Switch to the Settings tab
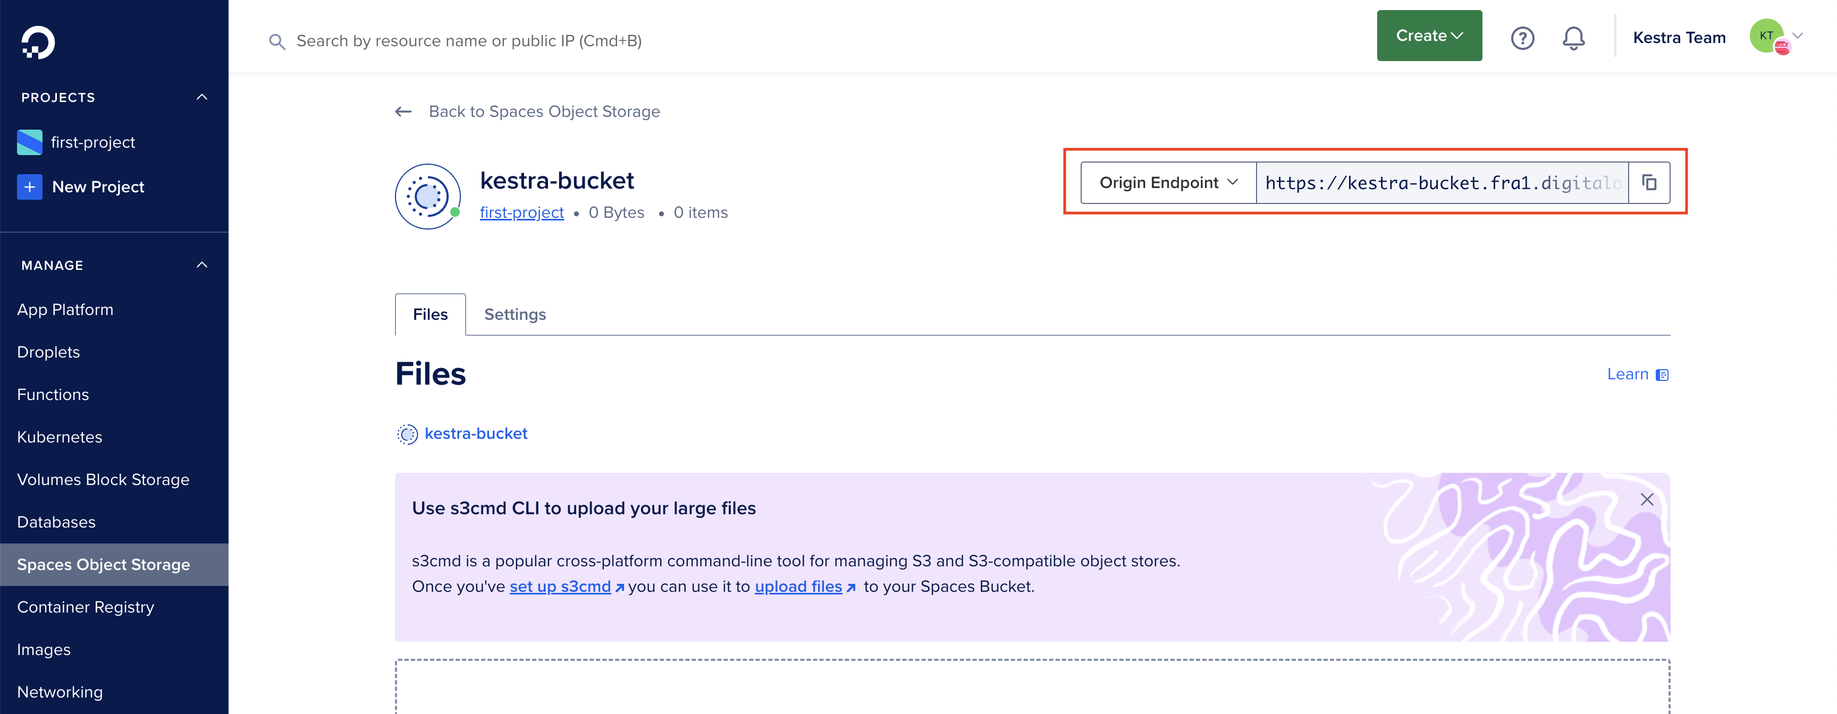 coord(514,314)
